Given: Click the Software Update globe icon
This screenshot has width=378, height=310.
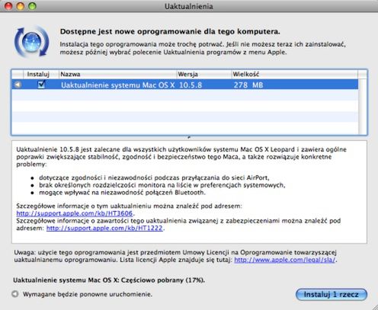Looking at the screenshot, I should coord(32,42).
